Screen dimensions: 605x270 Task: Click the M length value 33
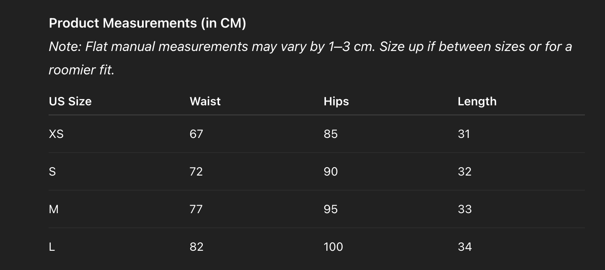[x=465, y=209]
